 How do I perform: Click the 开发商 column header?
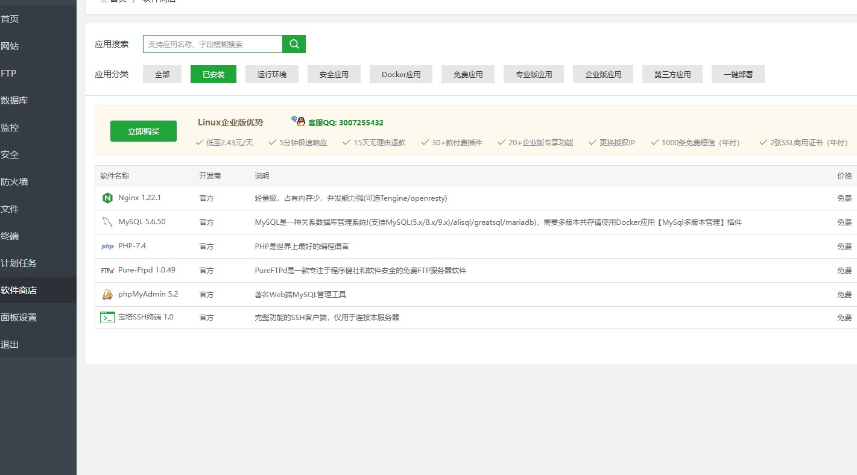(210, 176)
